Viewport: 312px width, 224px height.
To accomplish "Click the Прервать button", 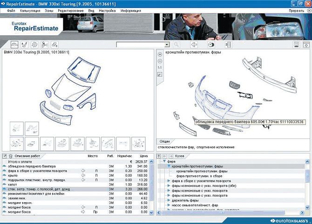I will (297, 11).
